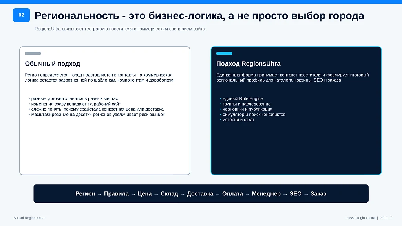Click the paragraph starting Регион определяется
This screenshot has width=402, height=226.
pyautogui.click(x=99, y=77)
